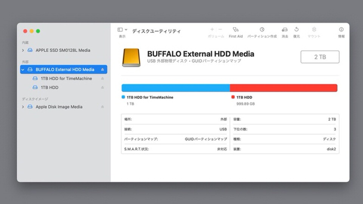Eject Apple Disk Image Media
The width and height of the screenshot is (363, 204).
102,107
